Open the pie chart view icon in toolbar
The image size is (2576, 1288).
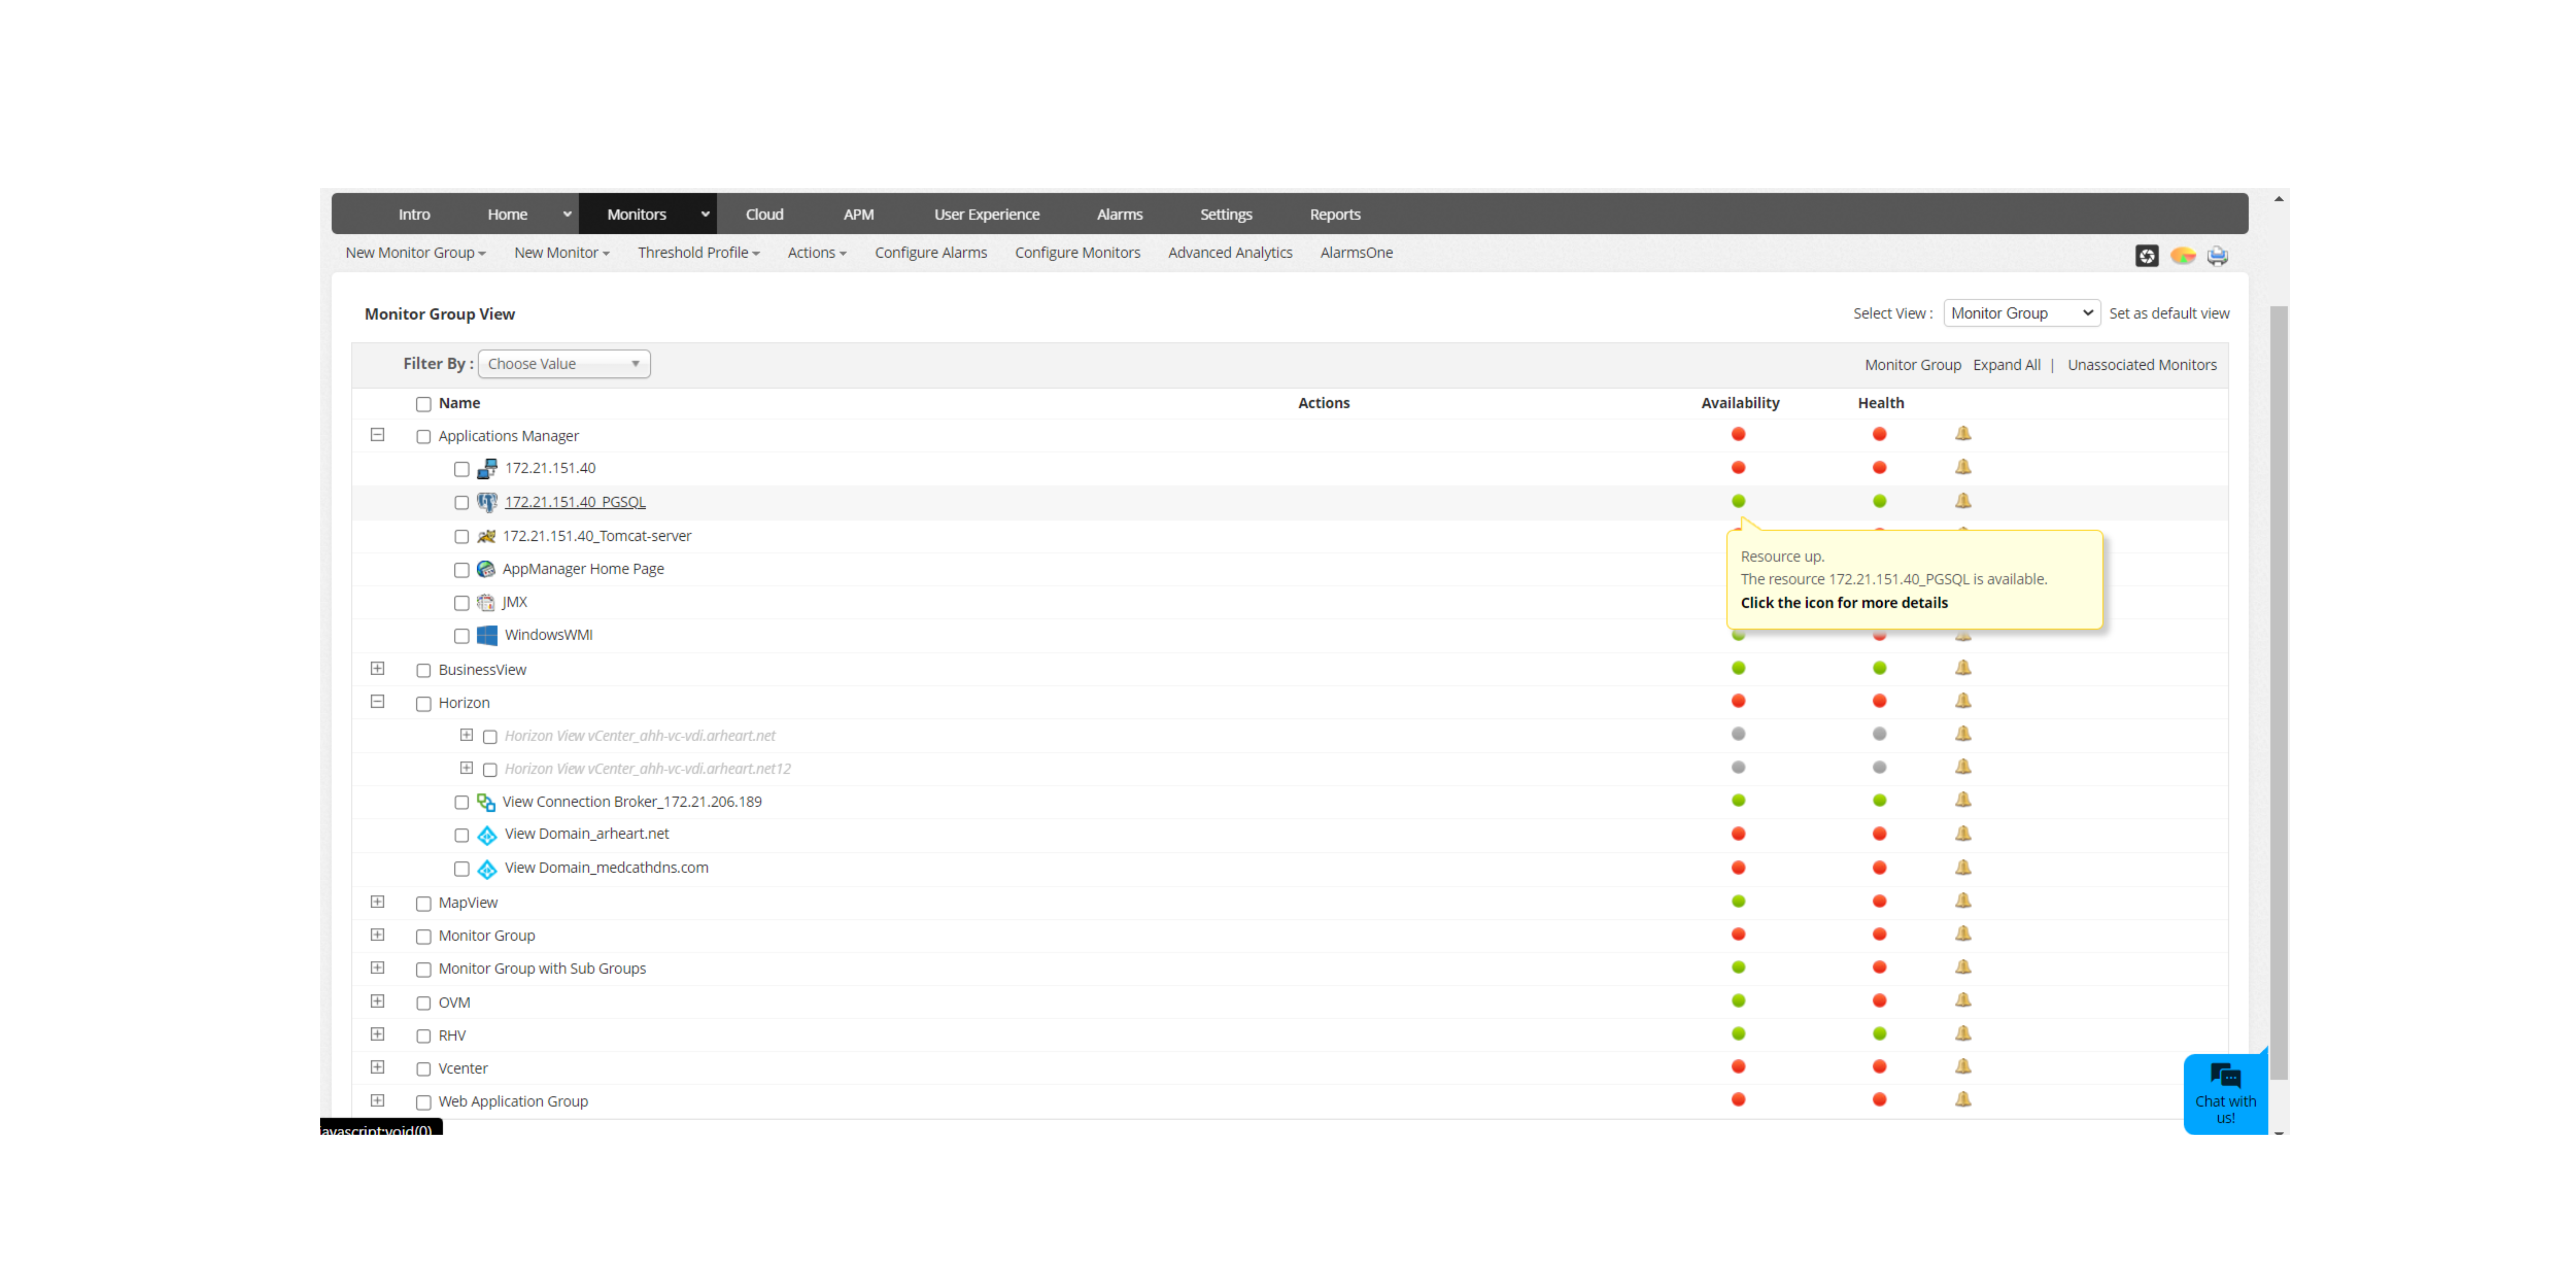(x=2182, y=256)
